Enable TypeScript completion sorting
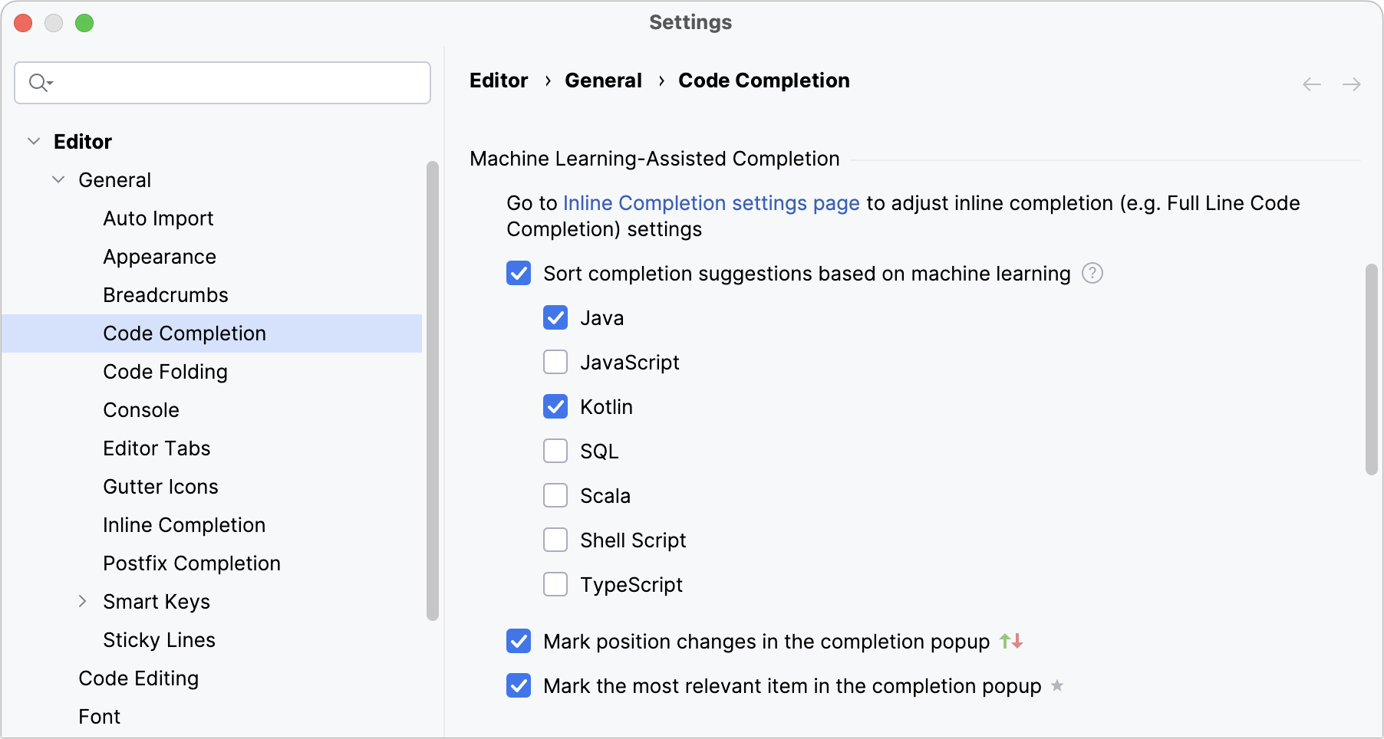Viewport: 1384px width, 739px height. point(555,584)
